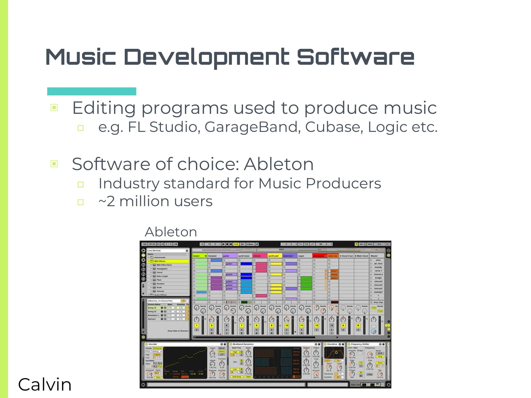The image size is (531, 398).
Task: Open the Hot-Swap browser icon in sidebar
Action: pyautogui.click(x=143, y=279)
